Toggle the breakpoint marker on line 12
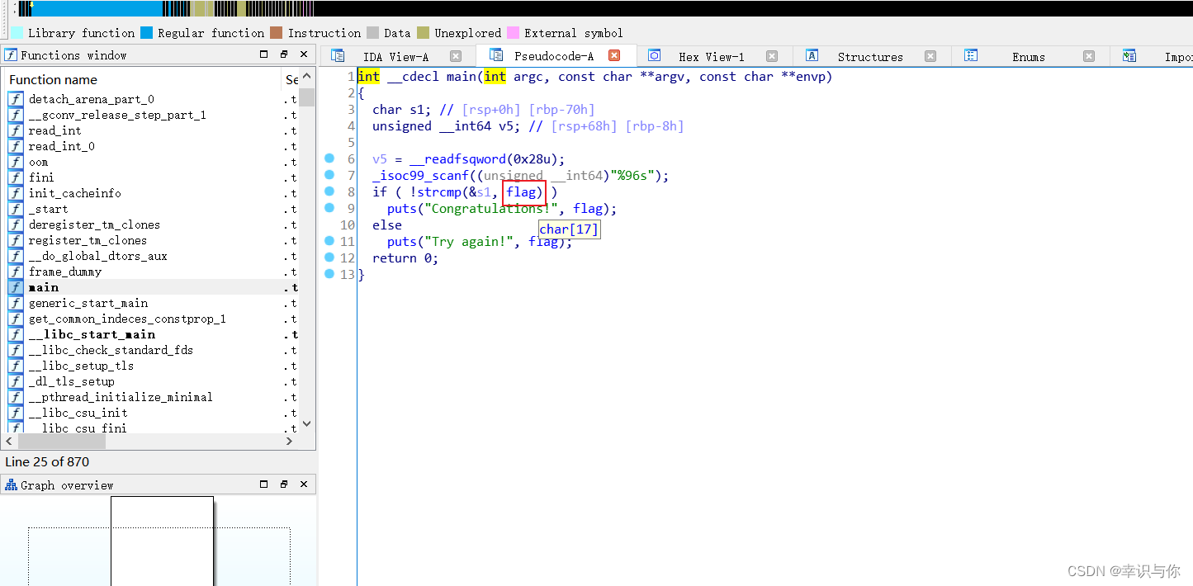Screen dimensions: 1193x586 [x=329, y=258]
